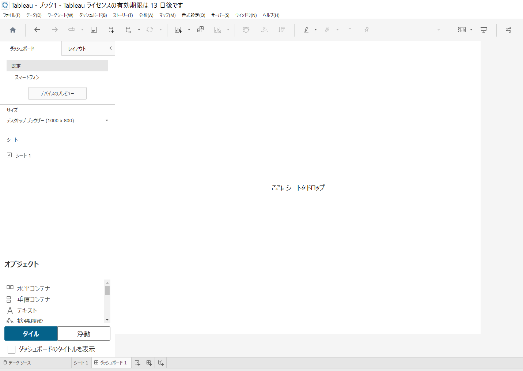Click the duplicate sheet toolbar icon
Screen dimensions: 523x371
pyautogui.click(x=200, y=30)
